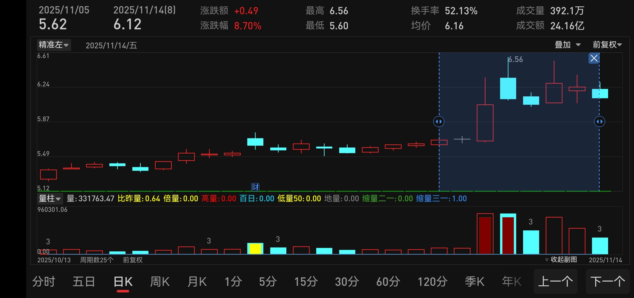Click the tallest cyan candlestick near 6.56
The width and height of the screenshot is (634, 298).
[508, 88]
